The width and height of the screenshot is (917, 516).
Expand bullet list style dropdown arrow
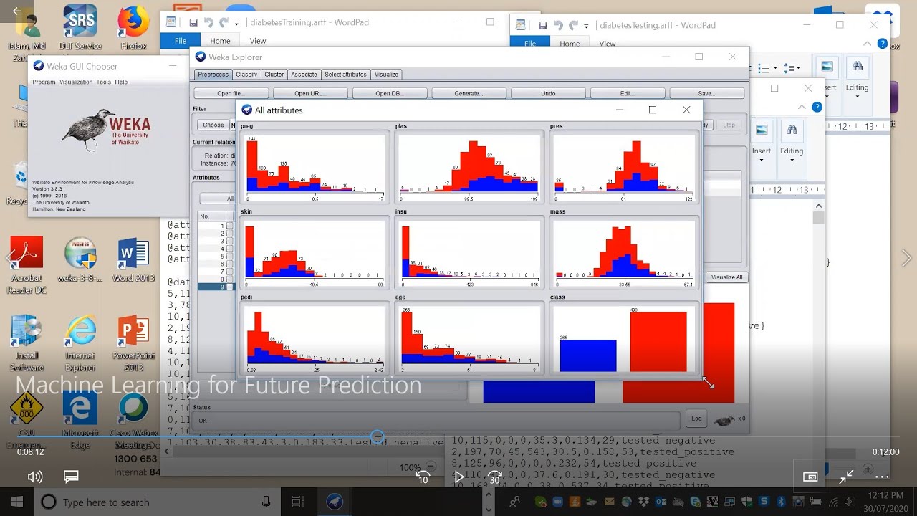click(776, 69)
